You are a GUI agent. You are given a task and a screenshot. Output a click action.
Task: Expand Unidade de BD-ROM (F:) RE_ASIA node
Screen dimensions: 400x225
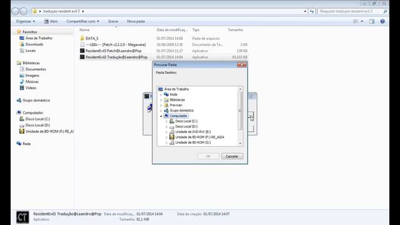[x=167, y=137]
